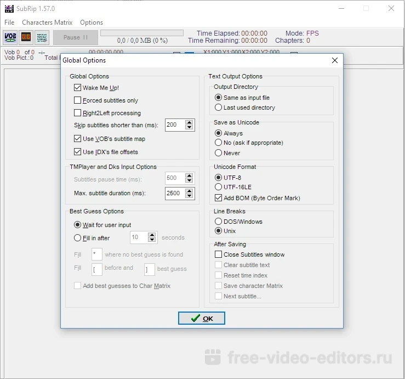Decrease Skip subtitles shorter than value
This screenshot has width=405, height=379.
click(x=189, y=127)
